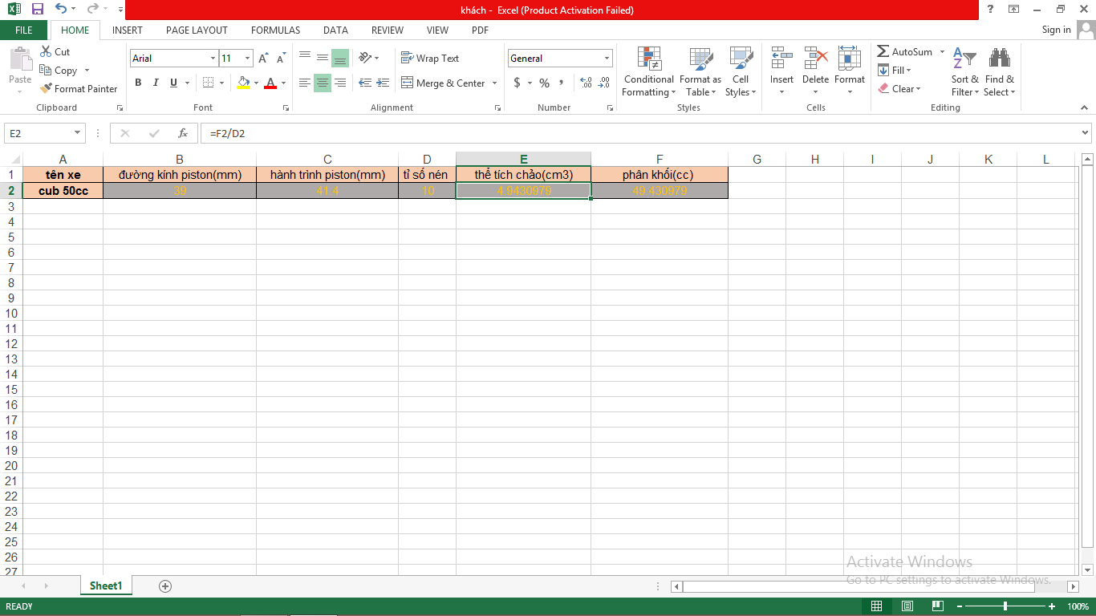Screen dimensions: 1096x616
Task: Toggle Italic formatting
Action: click(x=155, y=83)
